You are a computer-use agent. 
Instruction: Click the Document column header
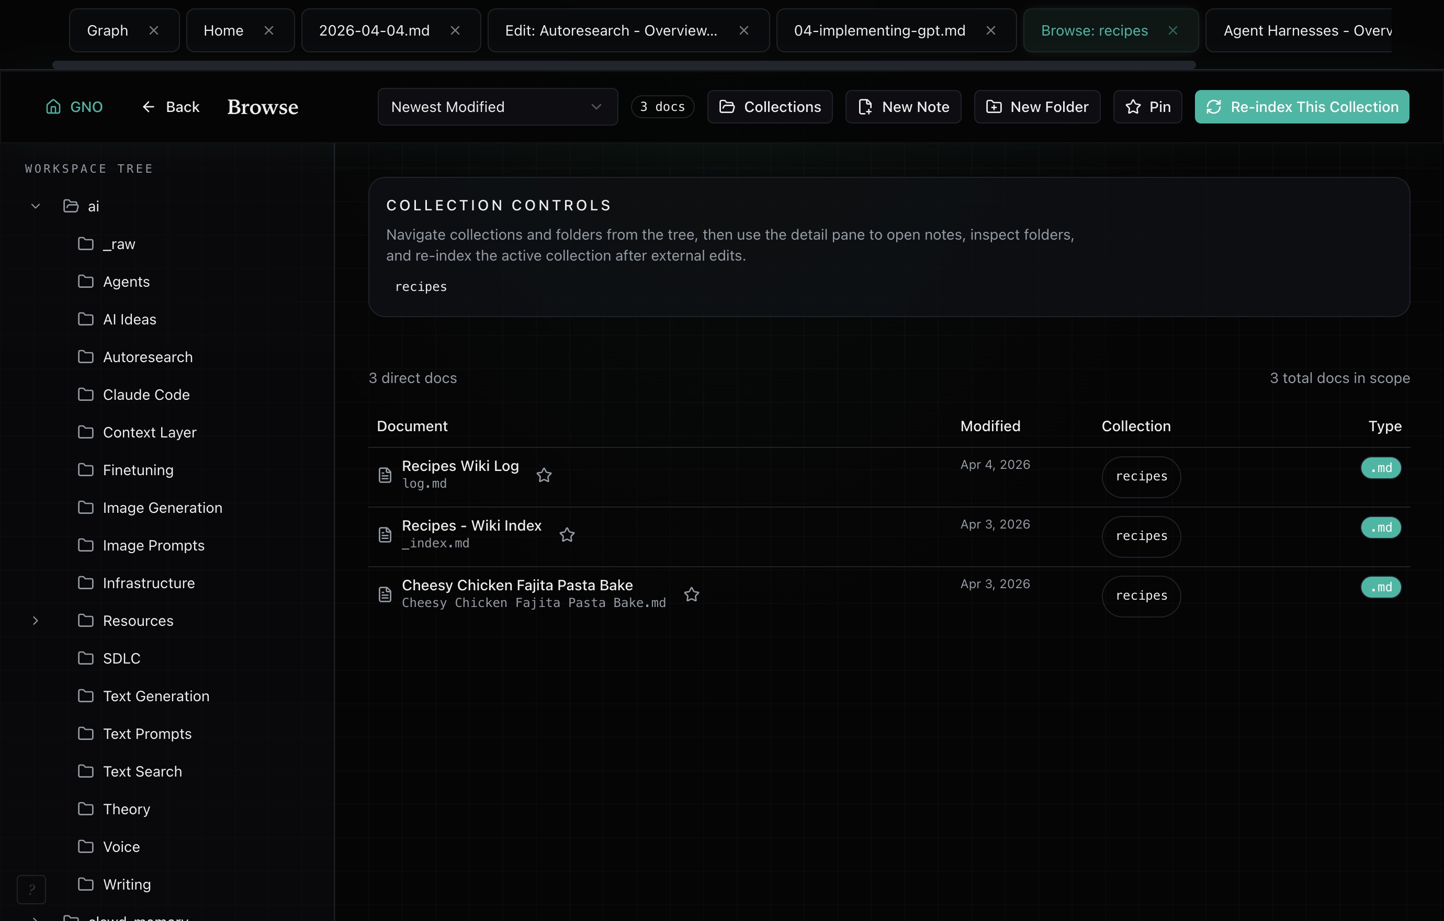click(x=412, y=426)
